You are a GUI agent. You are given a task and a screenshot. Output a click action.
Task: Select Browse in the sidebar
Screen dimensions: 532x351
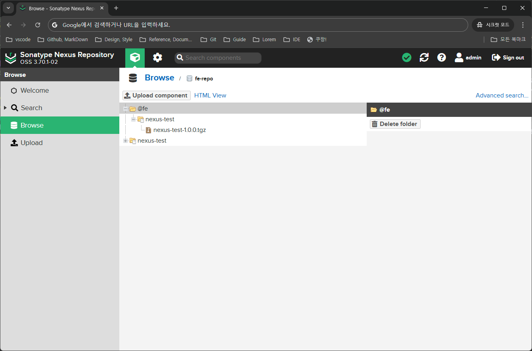(x=60, y=125)
